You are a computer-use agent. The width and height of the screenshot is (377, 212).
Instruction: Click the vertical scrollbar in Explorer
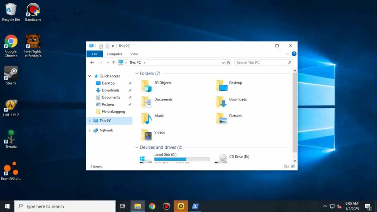coord(295,113)
